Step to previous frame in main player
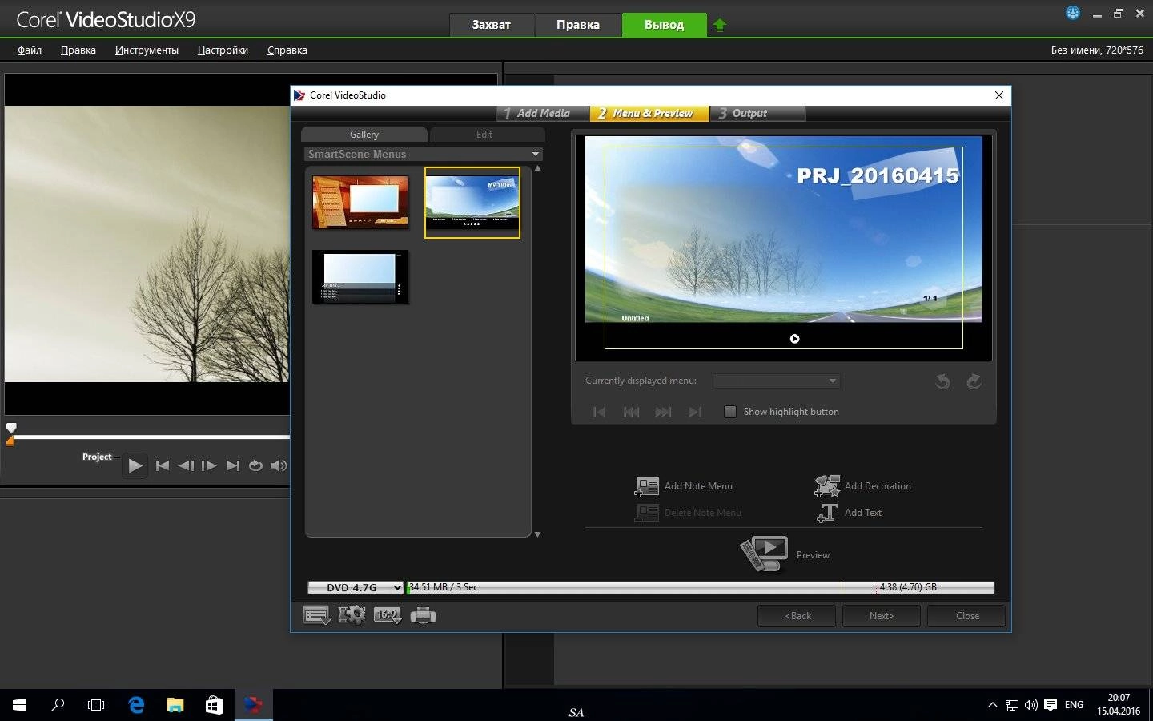1153x721 pixels. 186,465
